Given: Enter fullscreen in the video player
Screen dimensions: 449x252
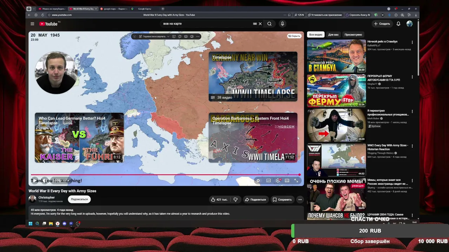Looking at the screenshot, I should click(x=296, y=181).
